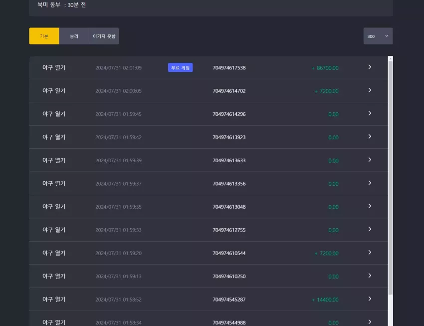424x326 pixels.
Task: Select the +14400.00 row at 01:58:52
Action: pyautogui.click(x=209, y=299)
